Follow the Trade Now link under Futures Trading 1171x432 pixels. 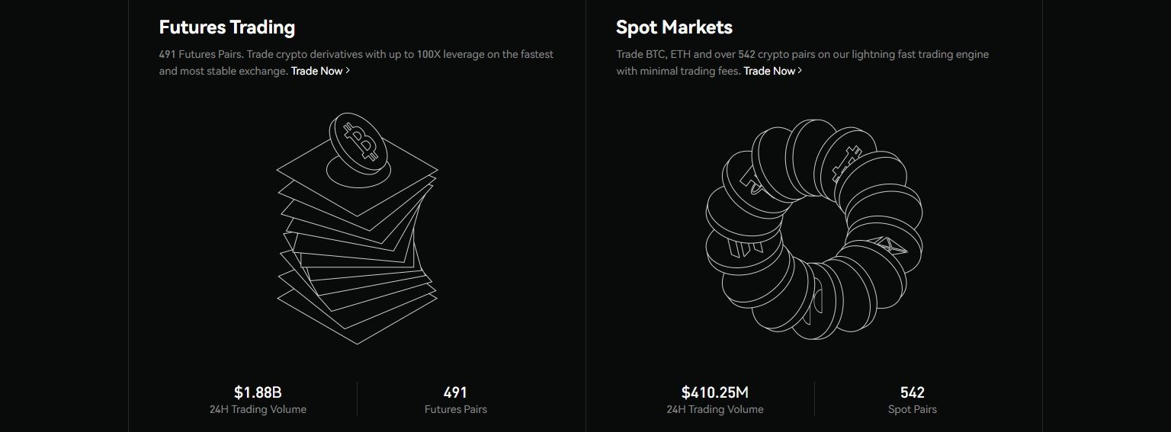tap(316, 71)
